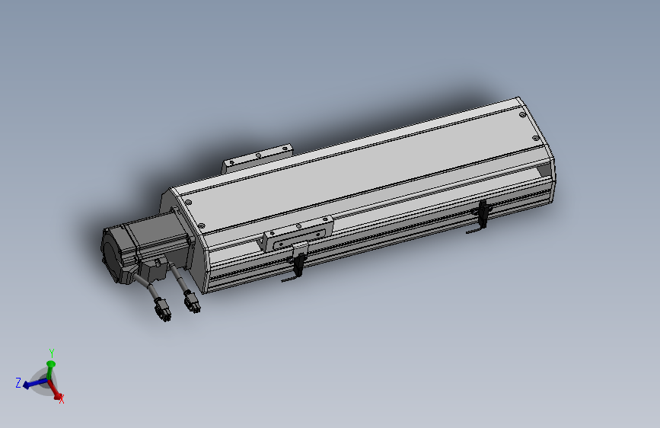Image resolution: width=660 pixels, height=428 pixels.
Task: Select the large top cover plate of the actuator
Action: click(362, 173)
